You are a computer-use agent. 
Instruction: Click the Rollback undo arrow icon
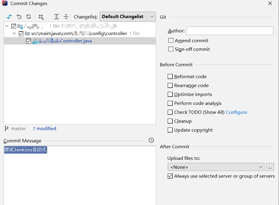tap(19, 17)
